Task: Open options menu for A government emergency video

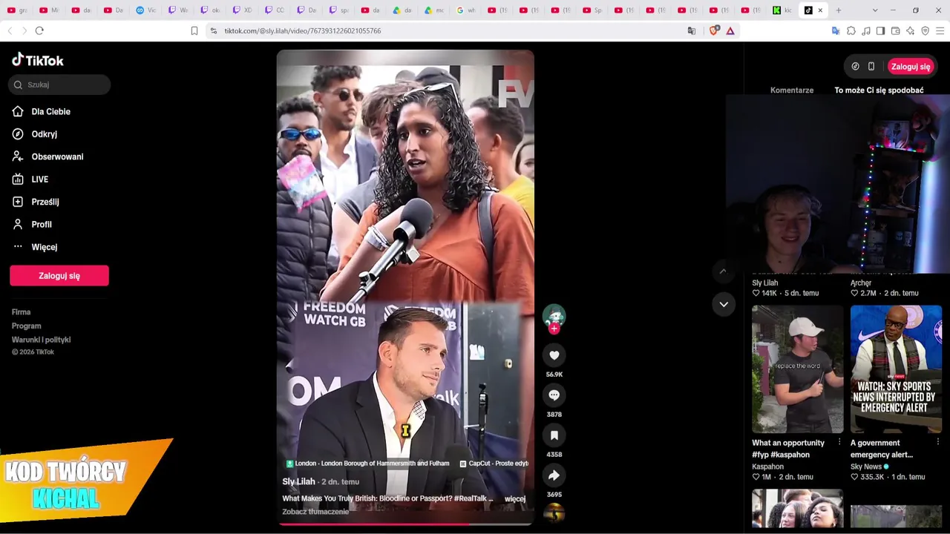Action: pyautogui.click(x=937, y=442)
